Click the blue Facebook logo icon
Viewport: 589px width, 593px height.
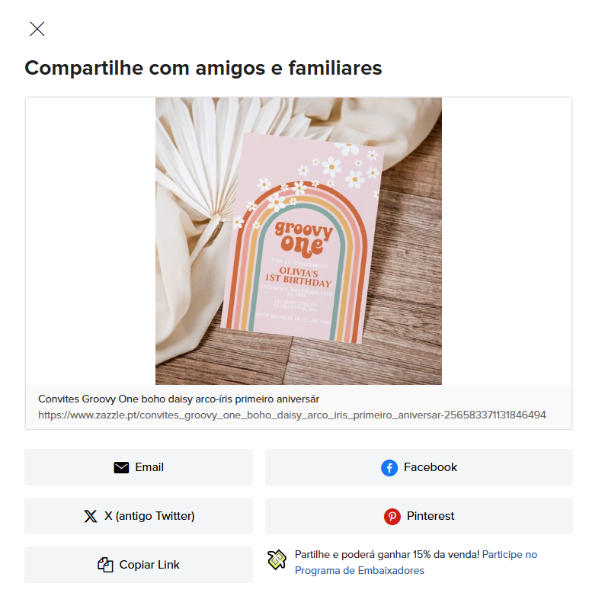click(389, 468)
